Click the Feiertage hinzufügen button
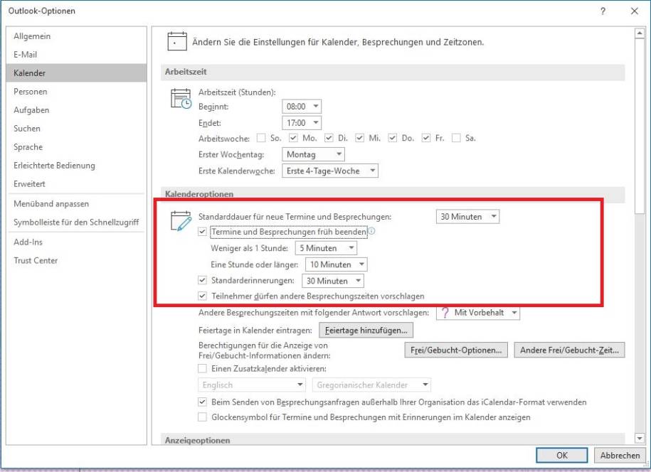This screenshot has width=651, height=472. coord(366,330)
